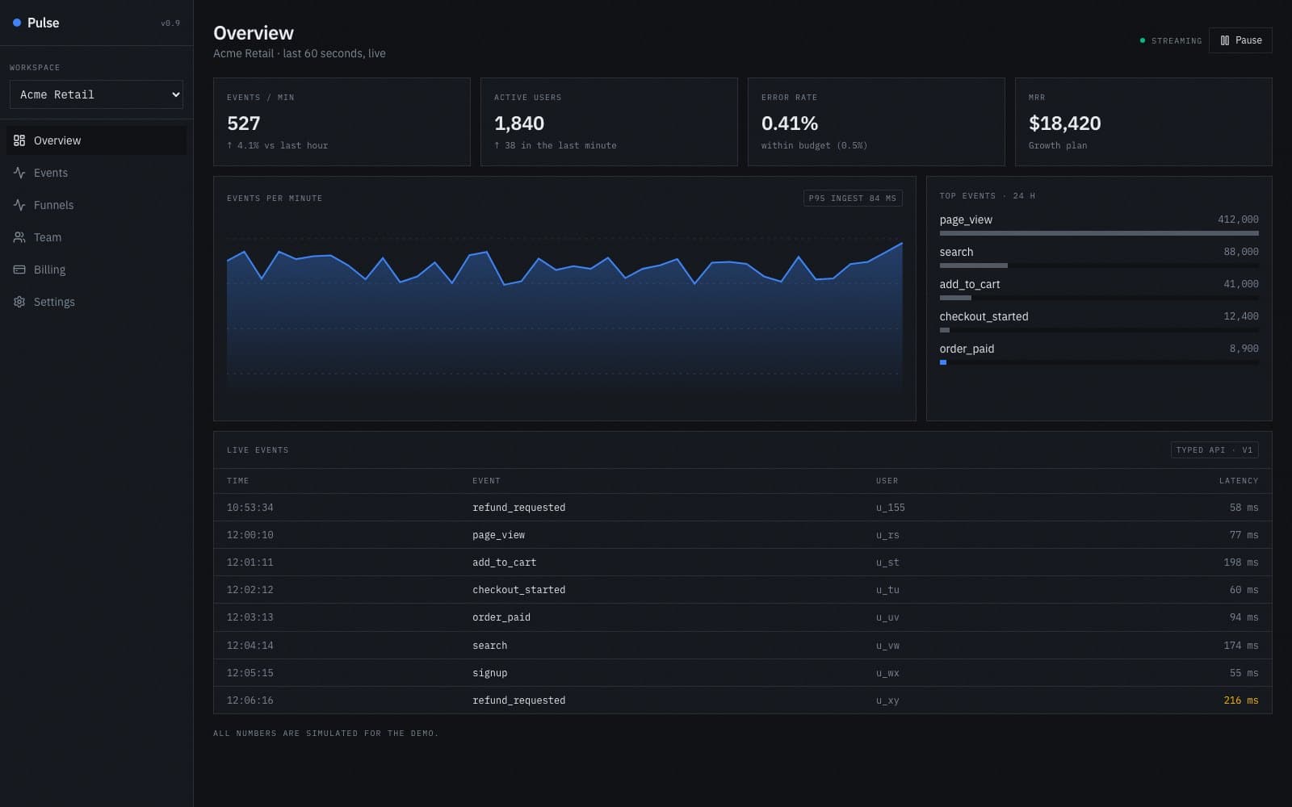Open Settings from the sidebar
The image size is (1292, 807).
(x=96, y=302)
